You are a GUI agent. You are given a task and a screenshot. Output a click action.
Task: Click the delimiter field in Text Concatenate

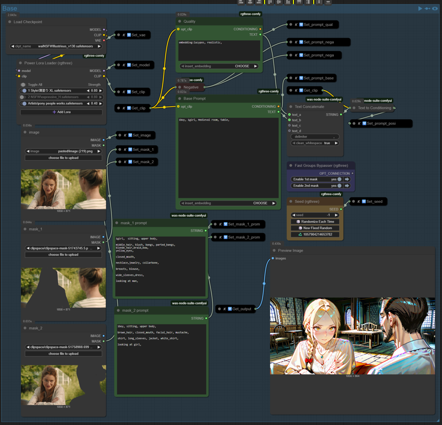tap(315, 137)
